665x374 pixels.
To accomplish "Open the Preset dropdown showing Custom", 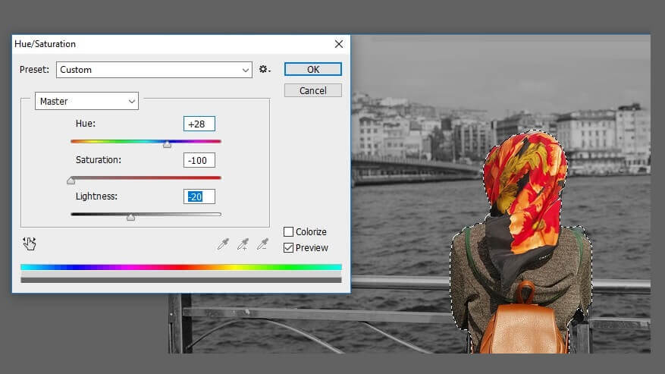I will click(x=154, y=70).
